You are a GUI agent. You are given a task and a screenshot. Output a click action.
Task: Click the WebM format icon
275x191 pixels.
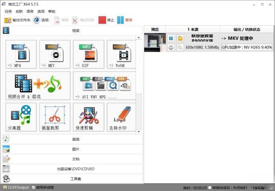[122, 54]
